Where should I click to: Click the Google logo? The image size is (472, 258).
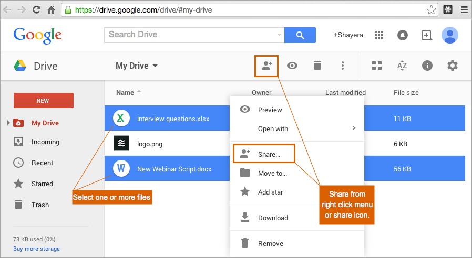coord(38,36)
